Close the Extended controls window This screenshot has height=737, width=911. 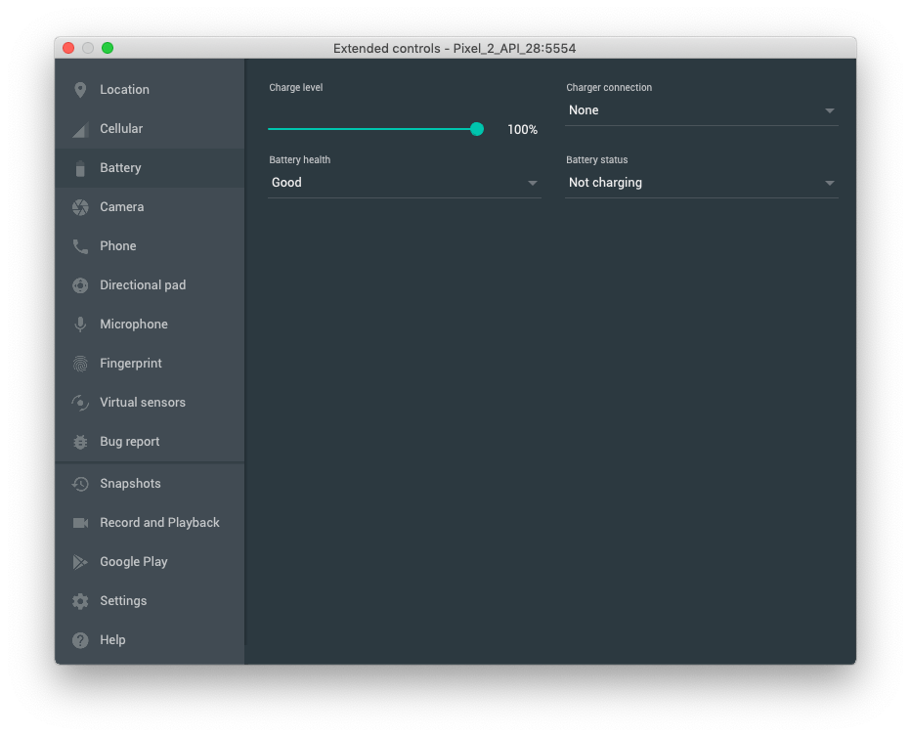(68, 48)
